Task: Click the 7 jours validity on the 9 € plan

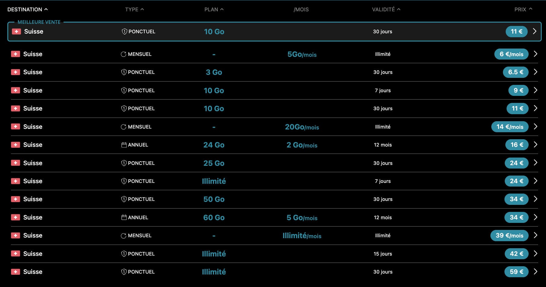Action: [x=383, y=90]
